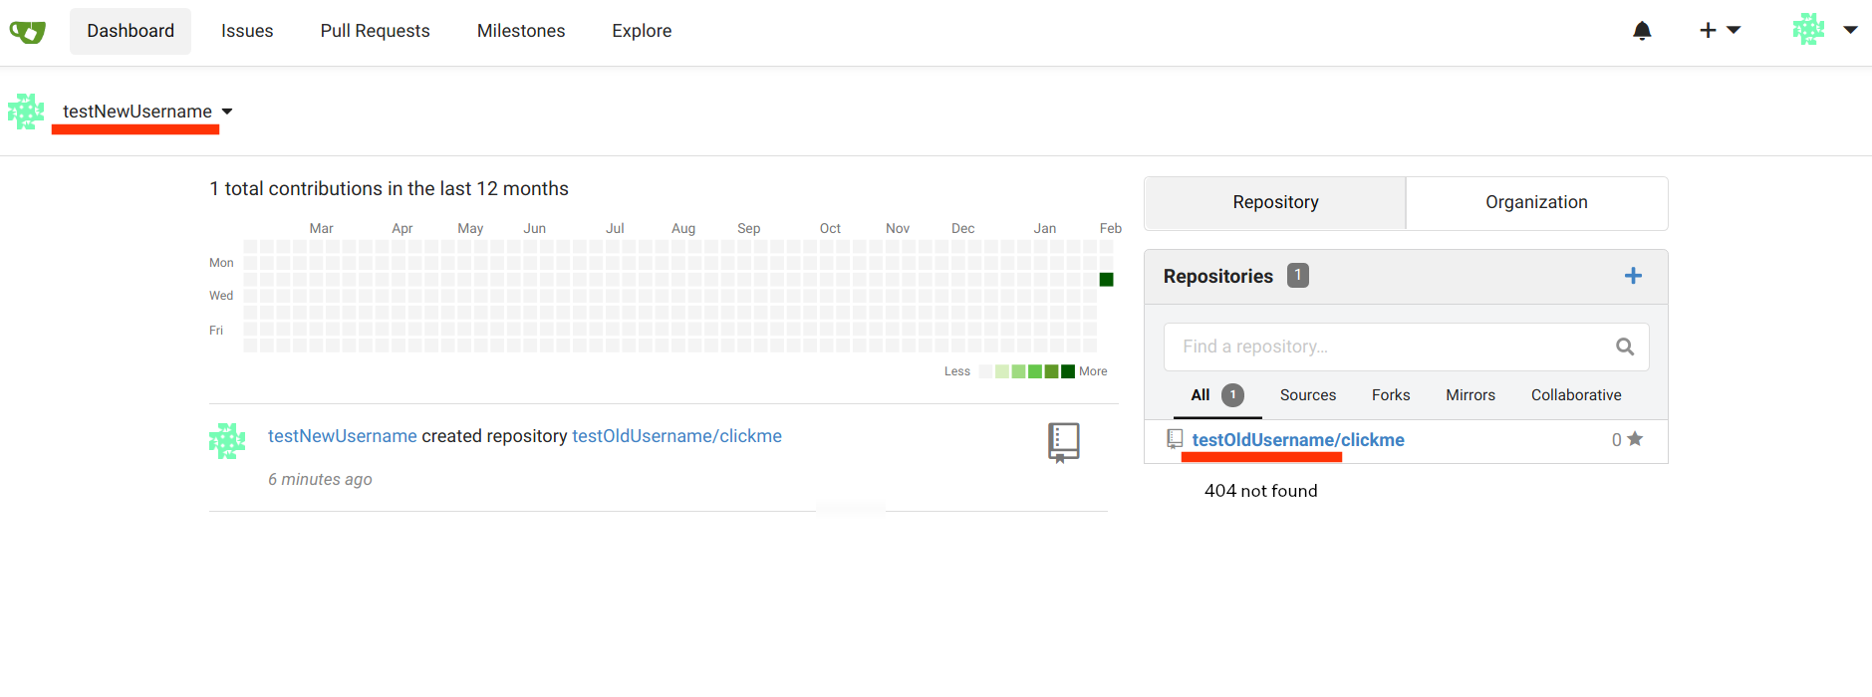
Task: Focus the Find a repository field
Action: coord(1407,347)
